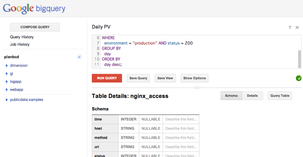
Task: Open Query History
Action: [22, 37]
